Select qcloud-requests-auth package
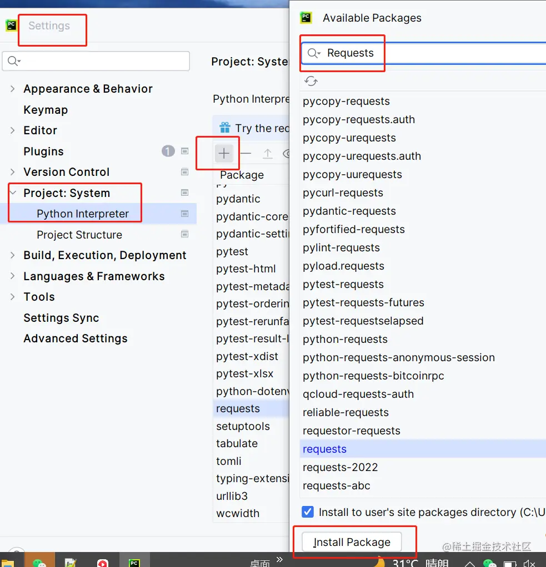 [358, 394]
